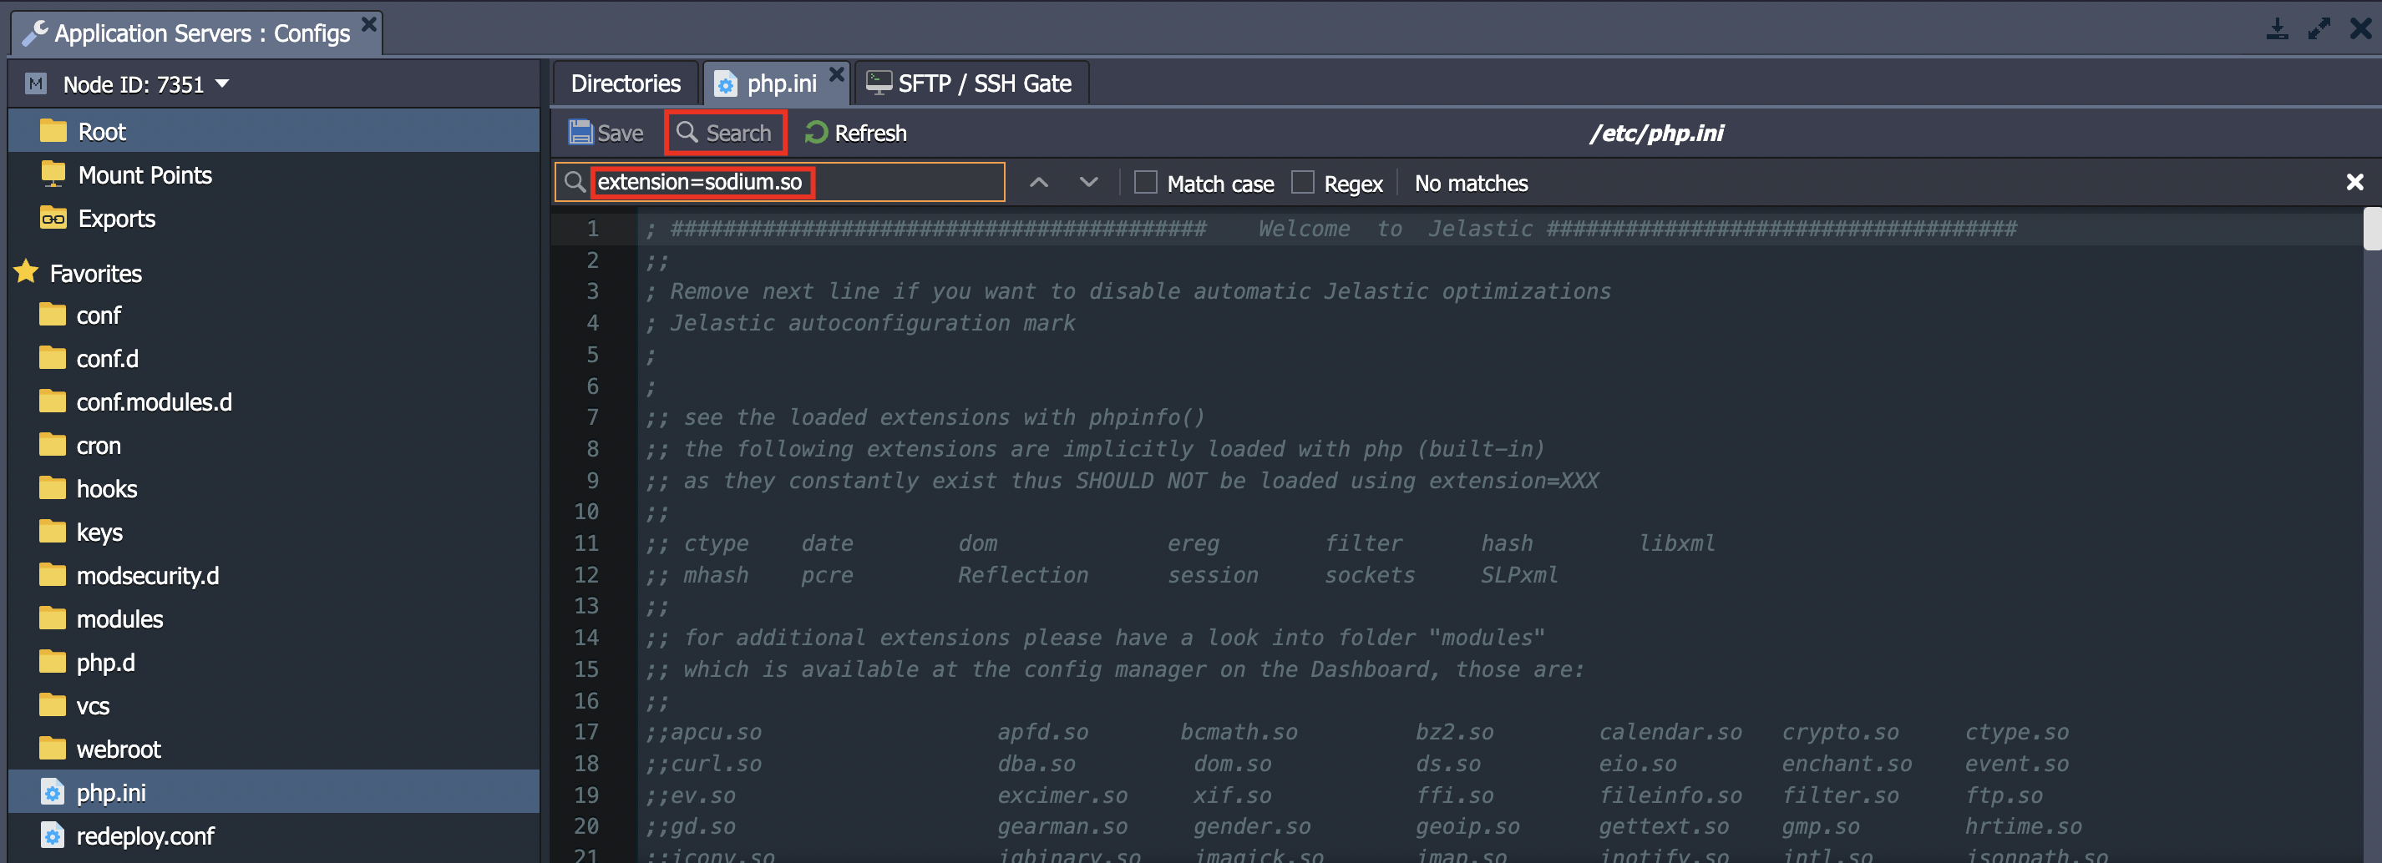Close the php.ini editor tab

pyautogui.click(x=837, y=74)
